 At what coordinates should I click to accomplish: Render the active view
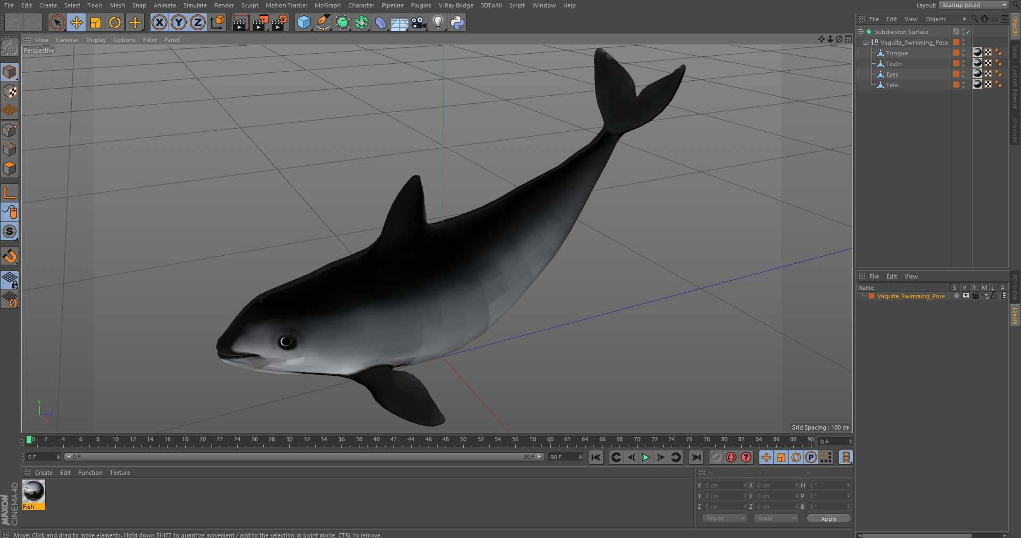point(240,22)
